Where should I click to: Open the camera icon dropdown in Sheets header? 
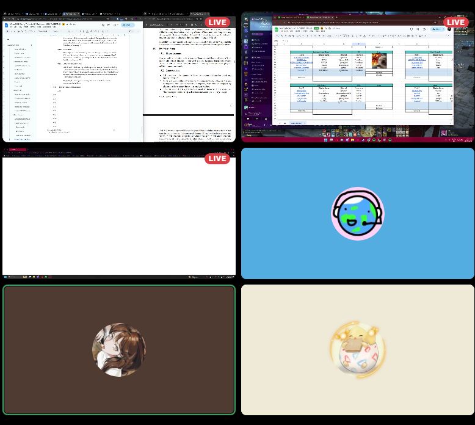pyautogui.click(x=425, y=29)
